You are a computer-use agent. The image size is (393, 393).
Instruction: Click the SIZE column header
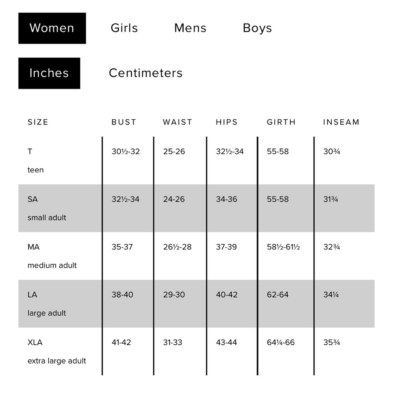[38, 122]
